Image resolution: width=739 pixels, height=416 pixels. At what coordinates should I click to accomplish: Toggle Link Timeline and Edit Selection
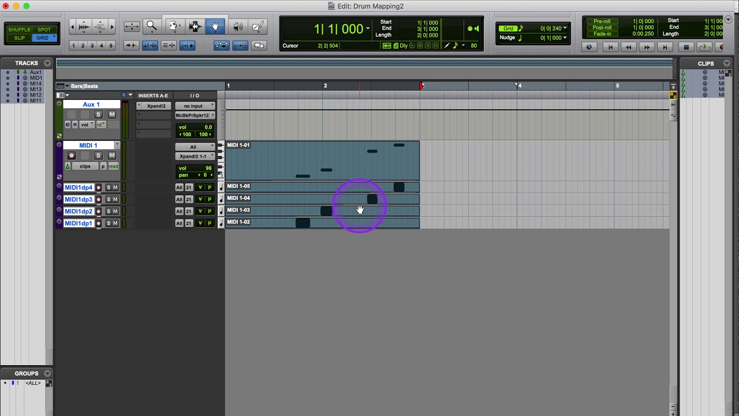pos(150,46)
